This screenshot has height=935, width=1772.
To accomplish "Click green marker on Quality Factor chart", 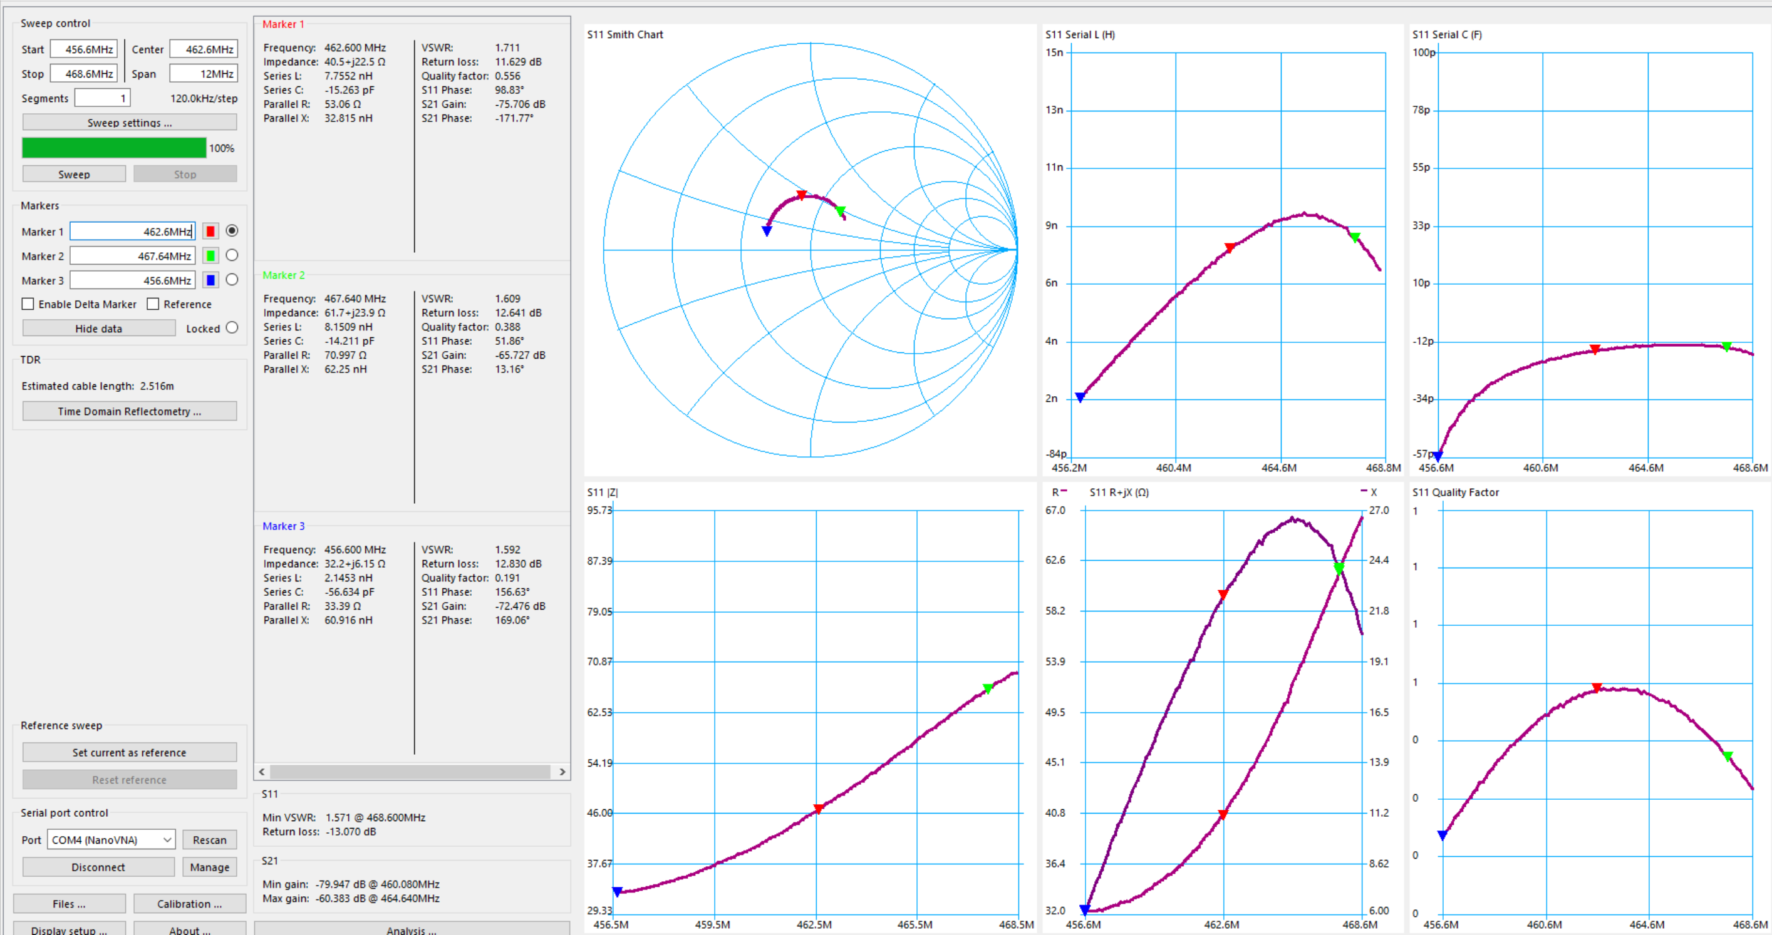I will pos(1728,756).
